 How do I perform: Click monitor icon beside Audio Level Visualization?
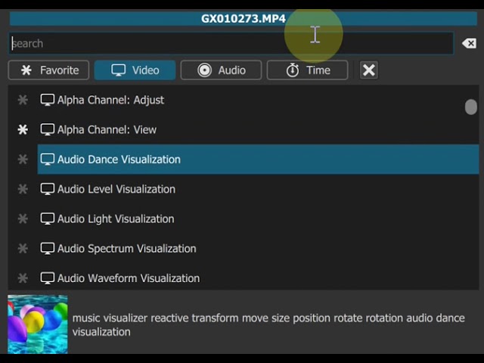pos(48,189)
